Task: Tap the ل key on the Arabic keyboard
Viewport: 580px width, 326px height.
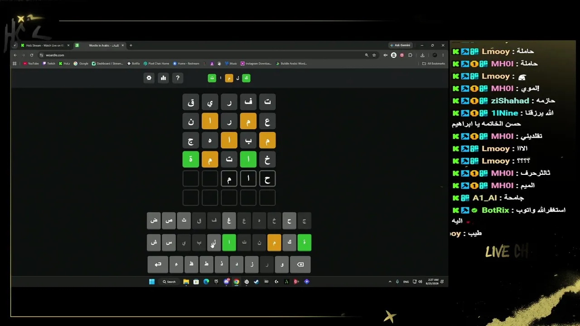Action: click(x=214, y=243)
